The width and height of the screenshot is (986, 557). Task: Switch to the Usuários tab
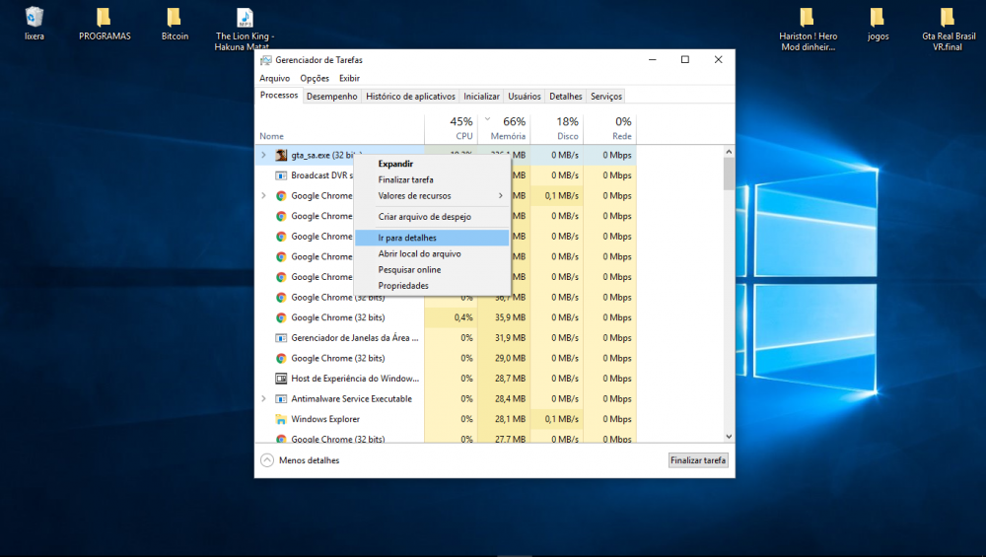point(525,97)
